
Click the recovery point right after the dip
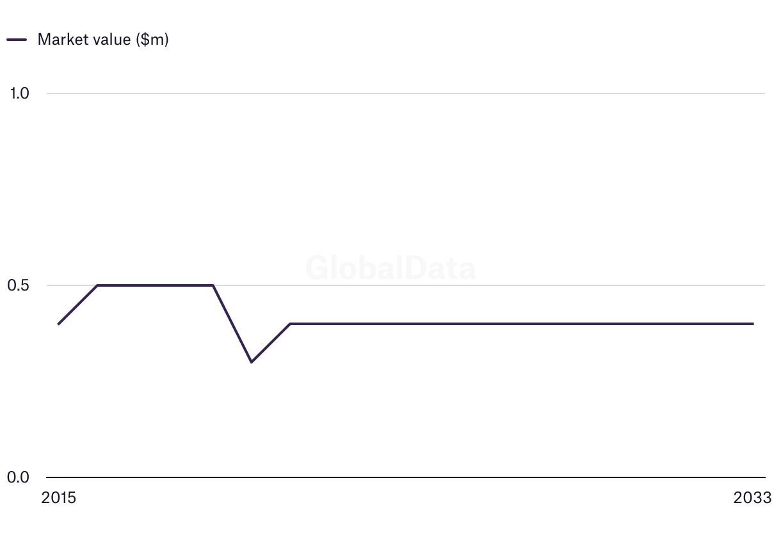(290, 324)
